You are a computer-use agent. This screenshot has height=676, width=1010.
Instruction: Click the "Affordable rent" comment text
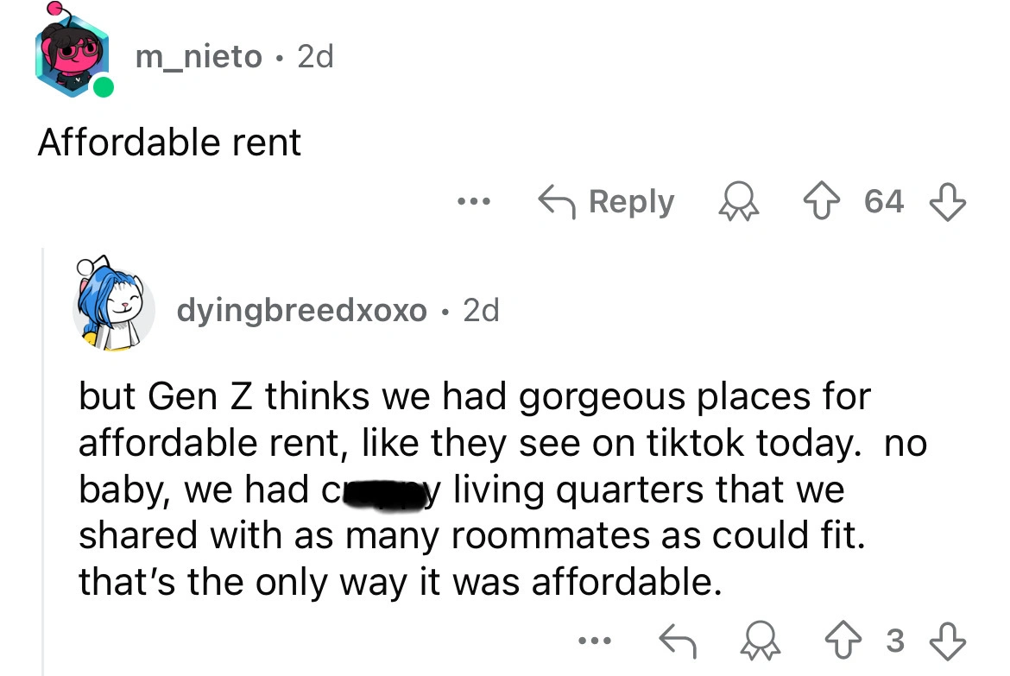click(x=170, y=142)
